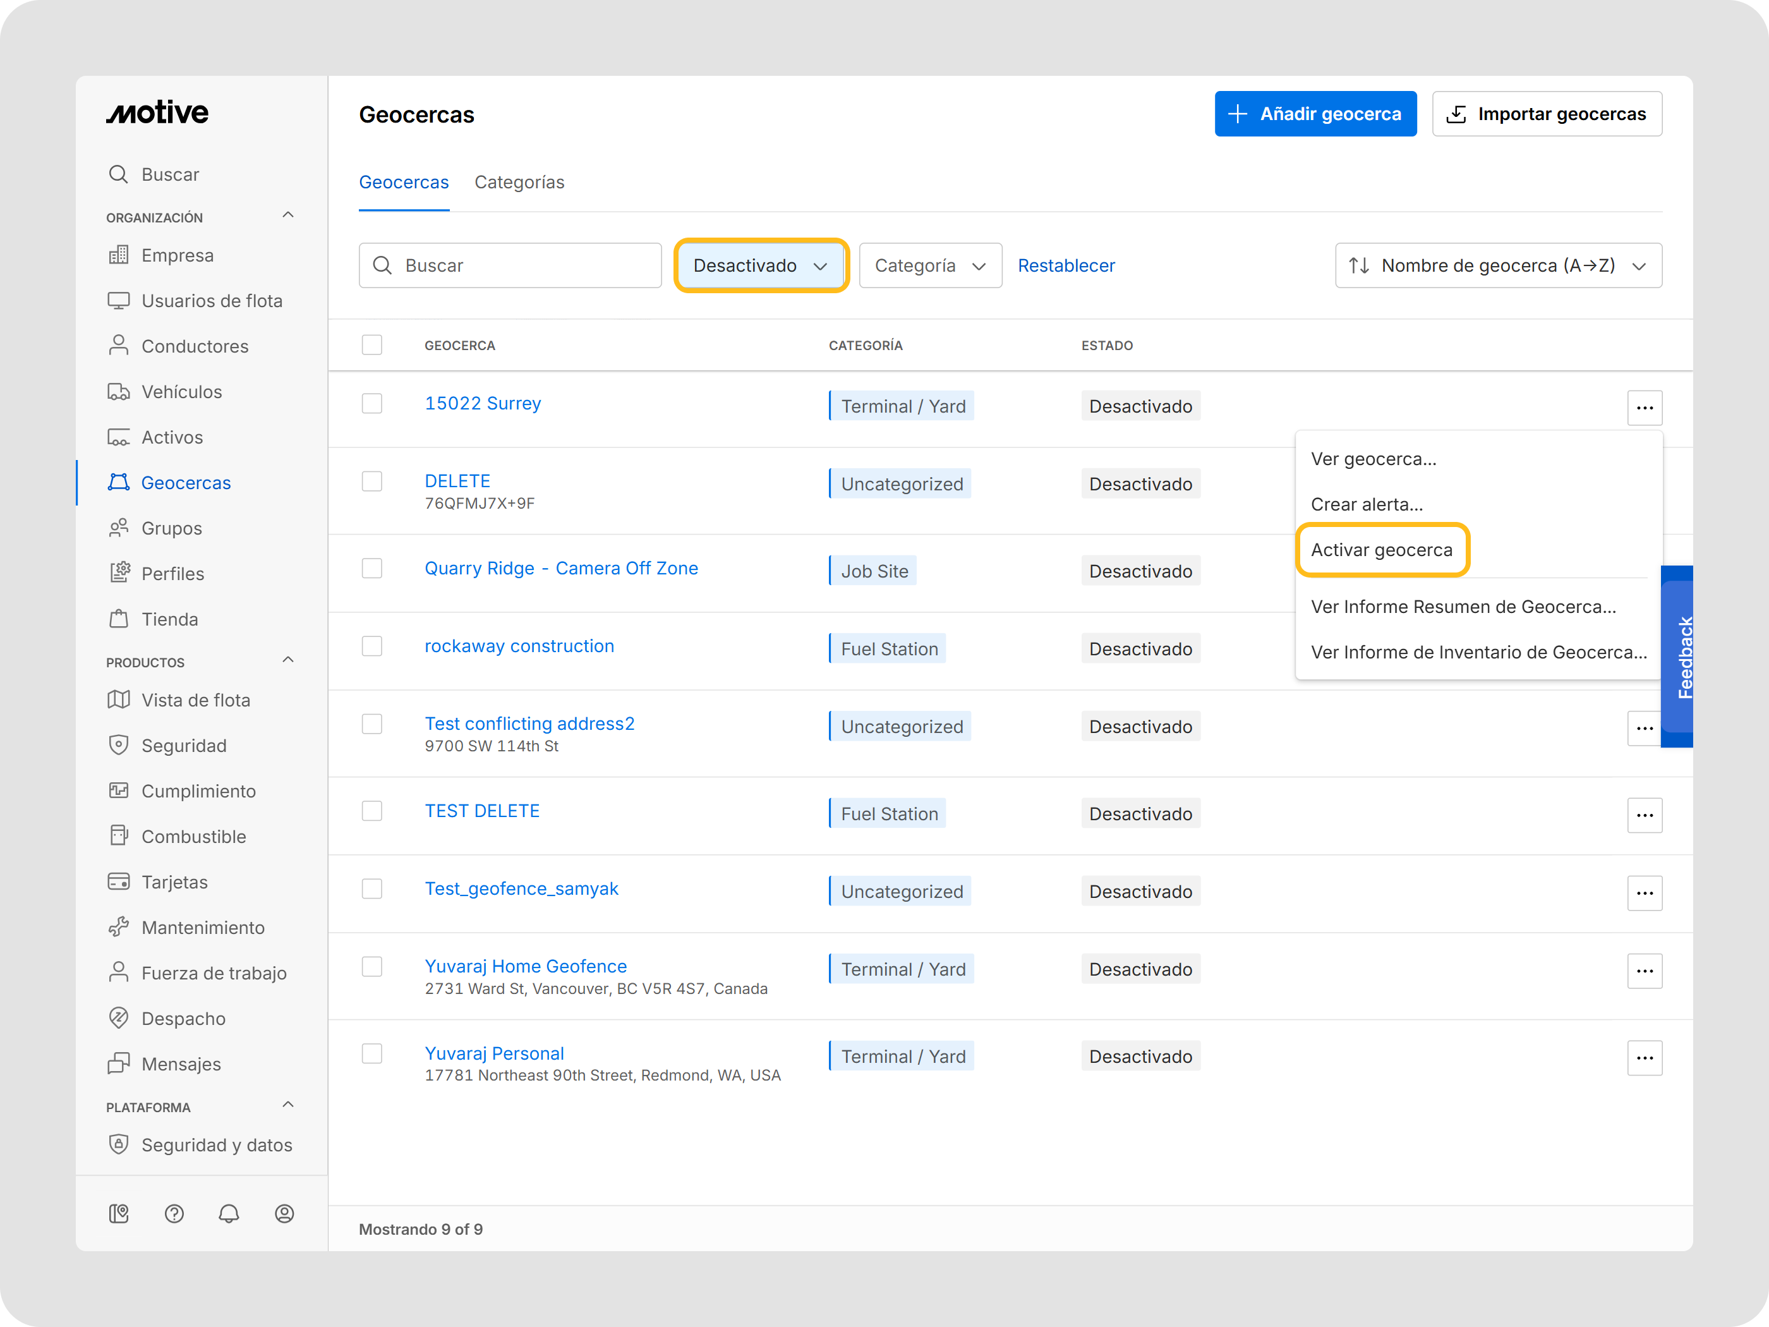Open the Desactivado status filter dropdown
Screen dimensions: 1769x1327
pos(760,265)
